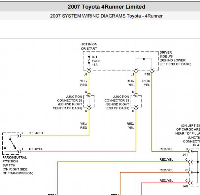Screen dimensions: 200x195
Task: Select the YEL/RED label just below J8
Action: [x=84, y=83]
